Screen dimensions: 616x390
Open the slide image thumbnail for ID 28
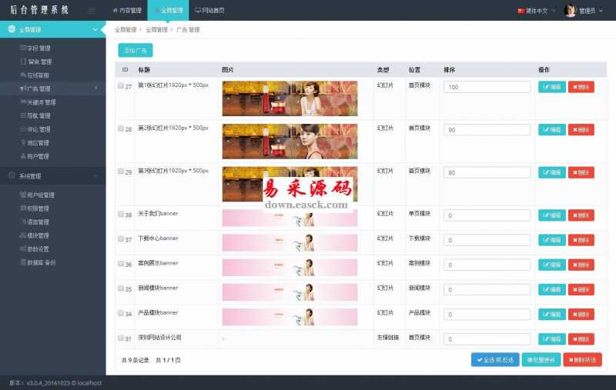point(290,142)
